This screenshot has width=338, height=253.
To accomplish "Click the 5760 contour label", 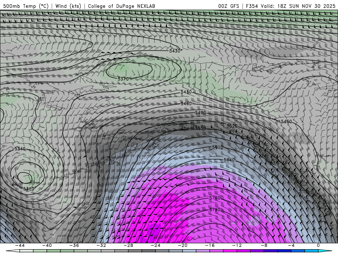I will (x=215, y=198).
